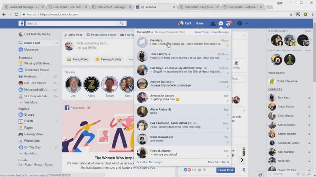Select the Recent (99+) messages tab
316x177 pixels.
click(x=145, y=32)
